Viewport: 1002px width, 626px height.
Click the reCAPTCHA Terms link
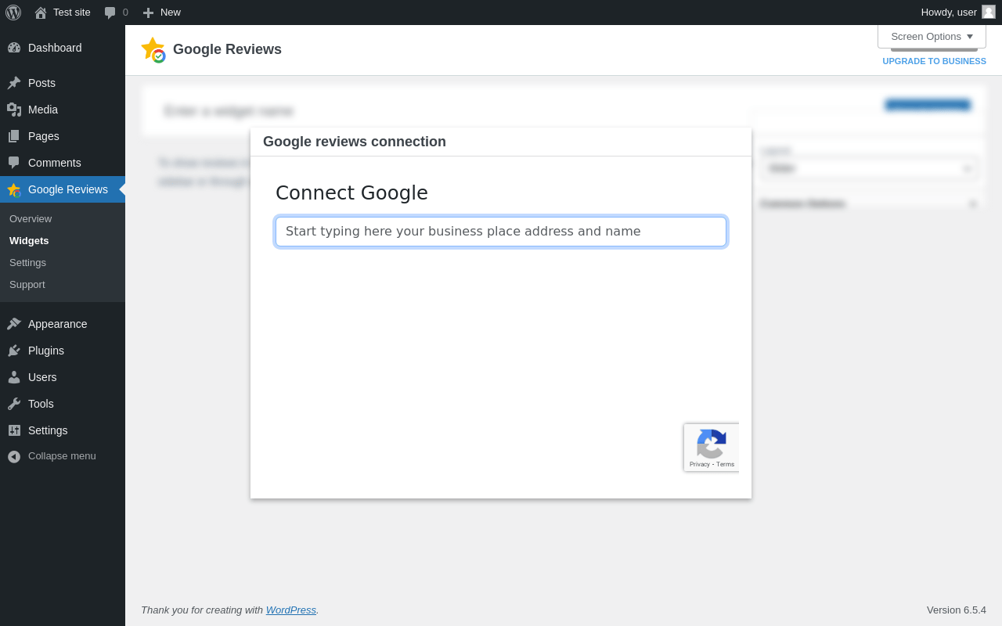(725, 464)
